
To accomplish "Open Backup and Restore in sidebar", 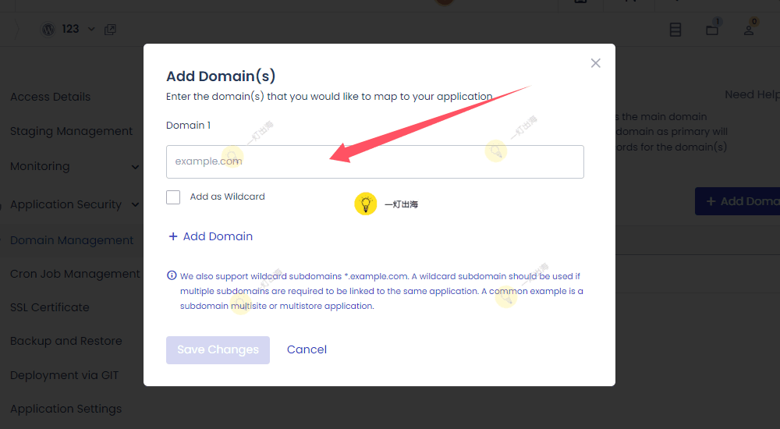I will 66,341.
